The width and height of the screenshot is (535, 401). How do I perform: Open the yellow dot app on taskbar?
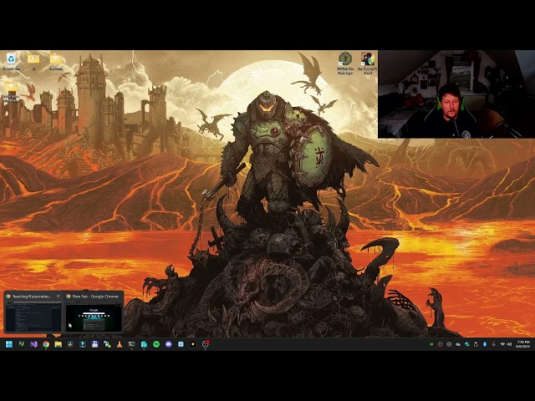193,344
